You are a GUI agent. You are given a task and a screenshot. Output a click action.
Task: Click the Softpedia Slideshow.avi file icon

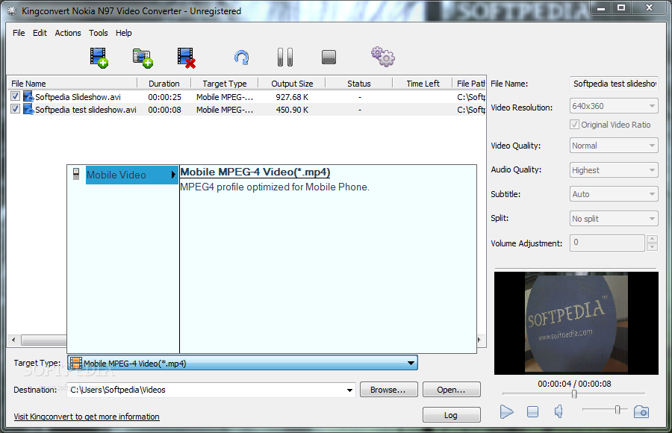[28, 96]
